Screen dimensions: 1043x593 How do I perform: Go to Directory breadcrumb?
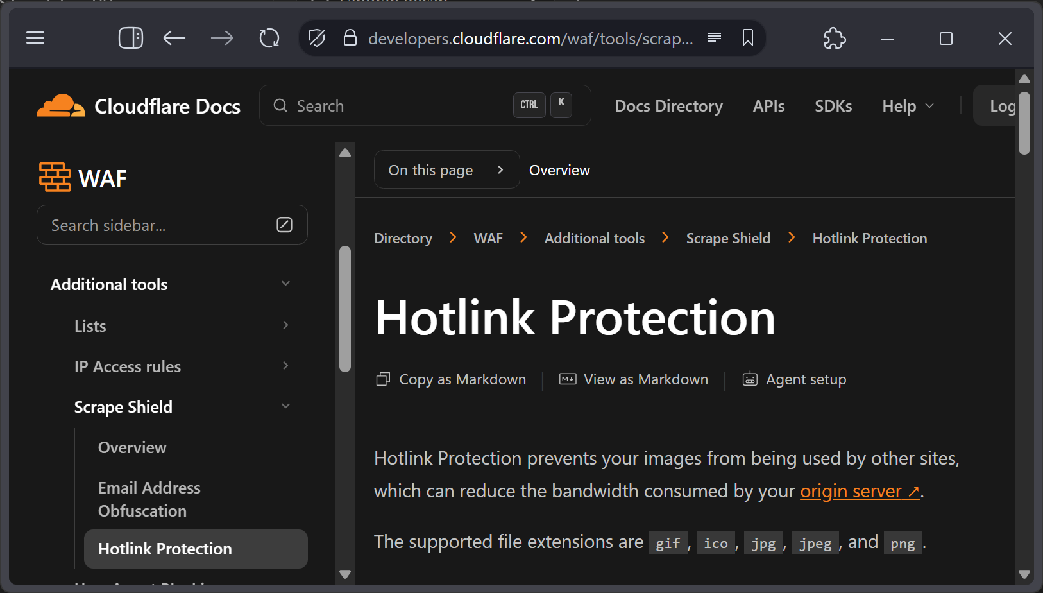pyautogui.click(x=403, y=238)
